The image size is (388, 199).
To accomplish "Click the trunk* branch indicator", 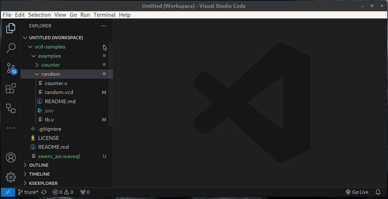I will [x=28, y=192].
